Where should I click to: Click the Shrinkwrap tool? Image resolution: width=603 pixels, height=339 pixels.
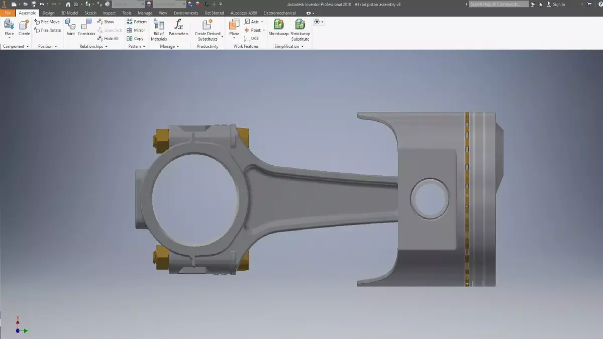[x=278, y=28]
